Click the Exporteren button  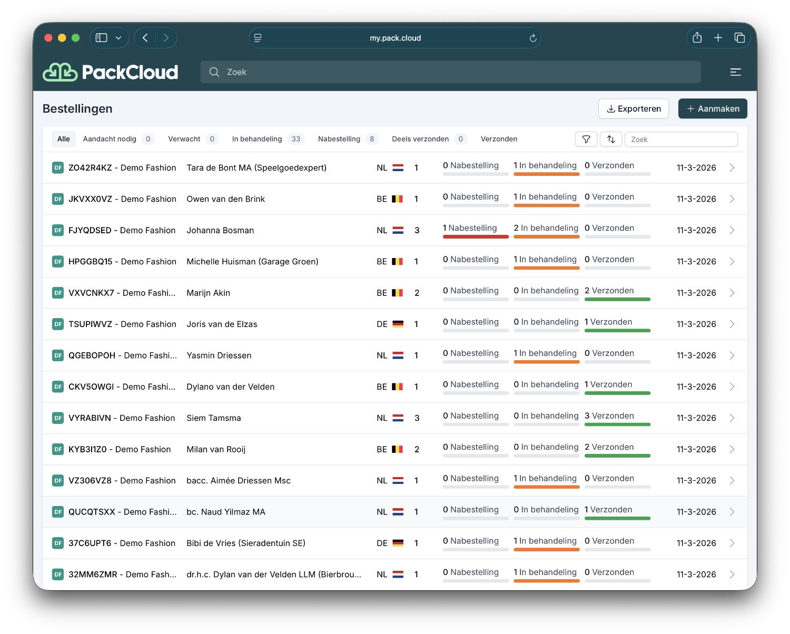coord(634,108)
